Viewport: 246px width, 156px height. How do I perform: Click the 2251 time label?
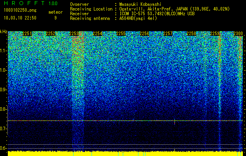[27, 34]
